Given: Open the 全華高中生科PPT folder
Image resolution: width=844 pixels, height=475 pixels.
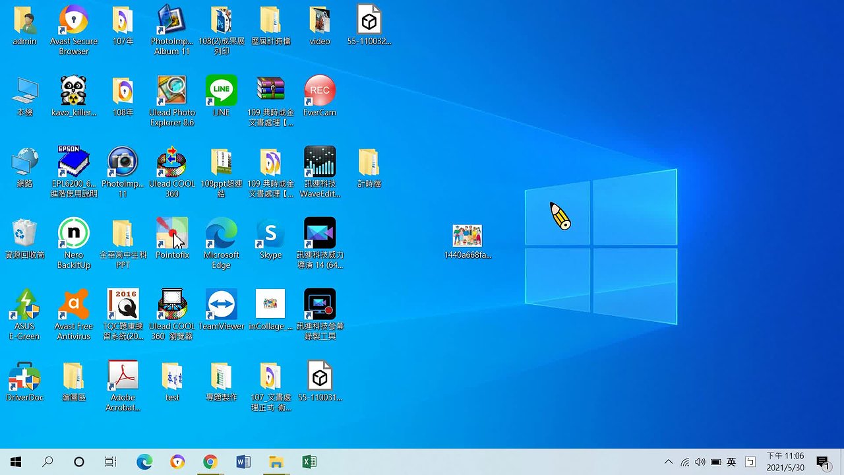Looking at the screenshot, I should 123,234.
